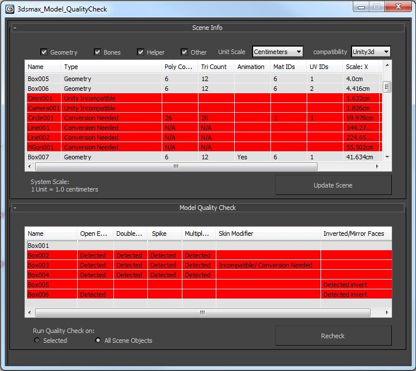Select Box004 in Model Quality Check list

tap(209, 275)
